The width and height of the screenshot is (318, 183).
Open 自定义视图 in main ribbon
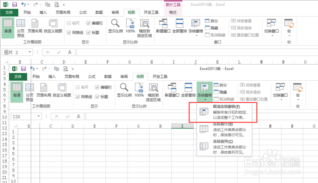point(53,26)
